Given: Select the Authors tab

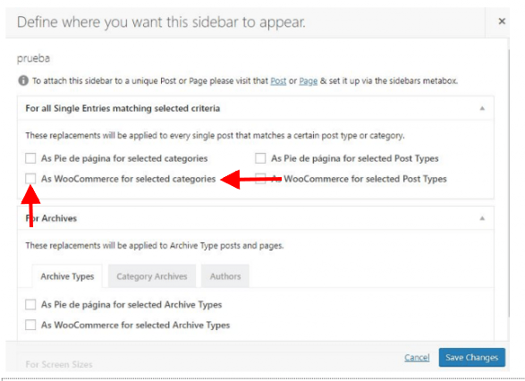Looking at the screenshot, I should pyautogui.click(x=225, y=276).
